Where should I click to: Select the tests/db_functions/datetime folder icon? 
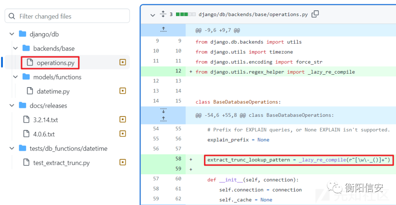22,148
